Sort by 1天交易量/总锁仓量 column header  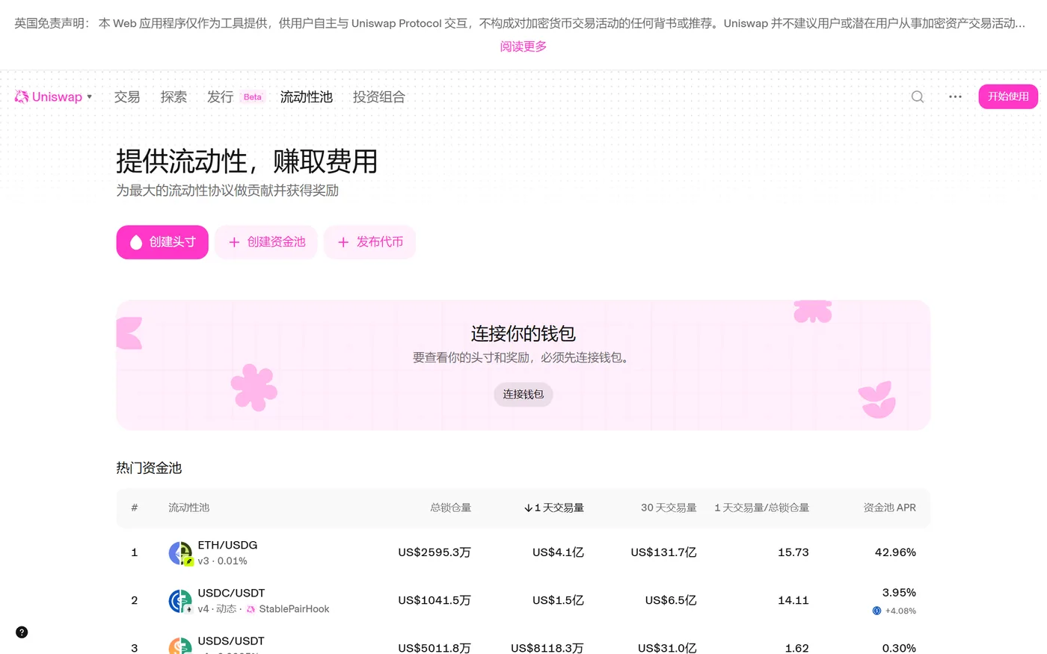(x=761, y=508)
